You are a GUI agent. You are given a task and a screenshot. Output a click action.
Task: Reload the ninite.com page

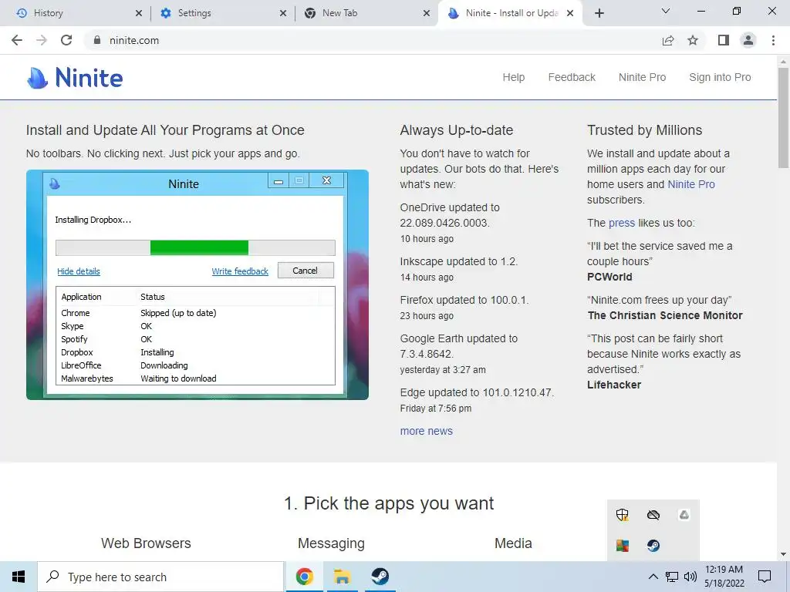pyautogui.click(x=66, y=40)
